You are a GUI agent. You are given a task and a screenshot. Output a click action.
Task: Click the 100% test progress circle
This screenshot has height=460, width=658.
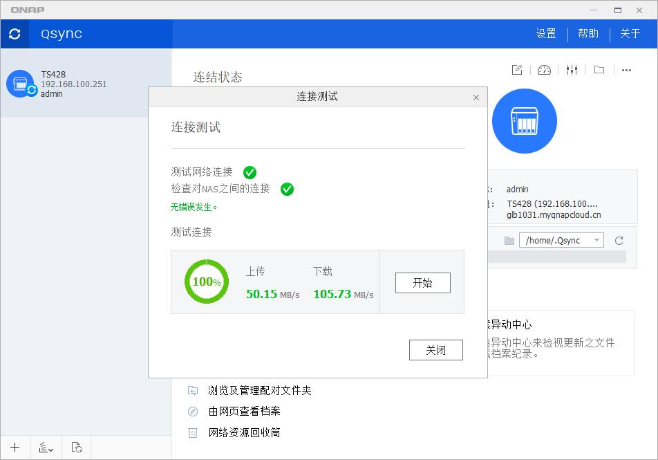point(205,282)
